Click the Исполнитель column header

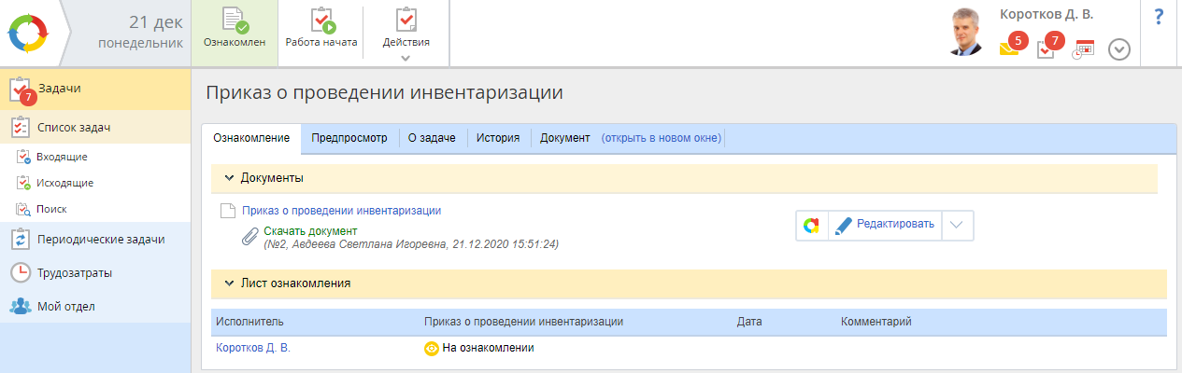point(249,322)
